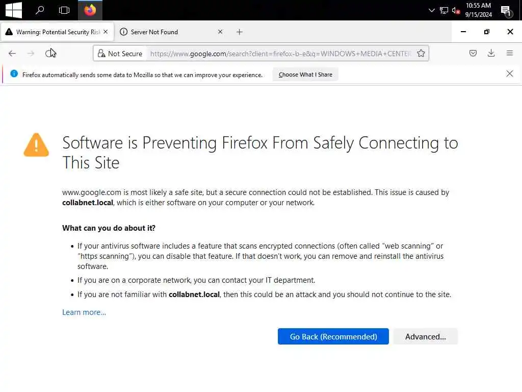Show hidden system tray icons
The height and width of the screenshot is (392, 522).
pyautogui.click(x=432, y=10)
